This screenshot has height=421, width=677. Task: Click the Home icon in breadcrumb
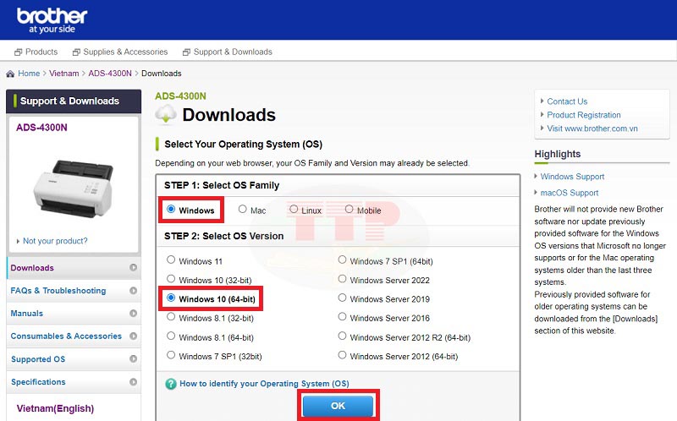coord(10,74)
